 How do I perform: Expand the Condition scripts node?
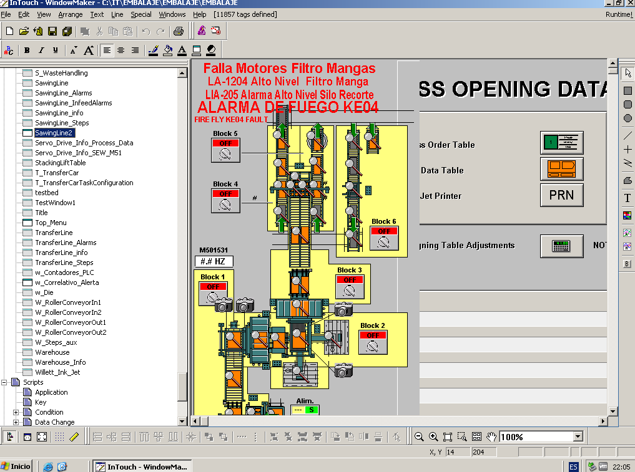(x=16, y=412)
